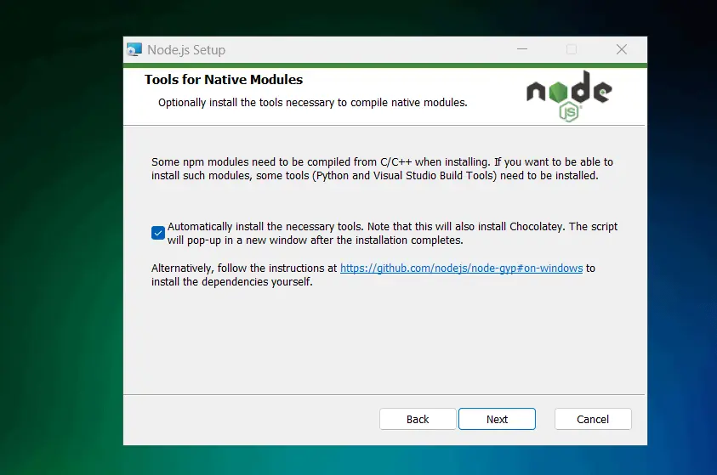Click the 'Tools for Native Modules' heading
717x475 pixels.
click(224, 80)
